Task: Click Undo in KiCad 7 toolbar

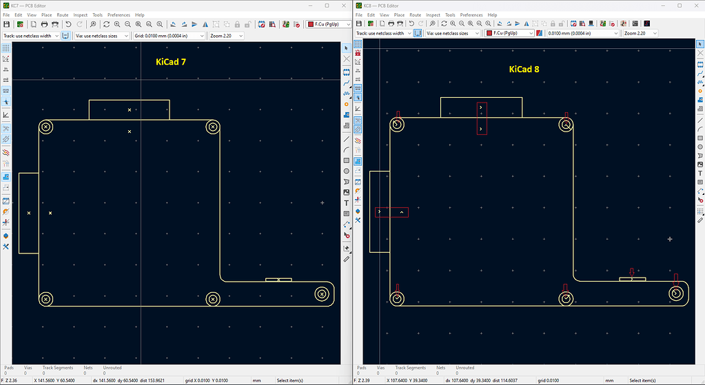Action: point(68,24)
